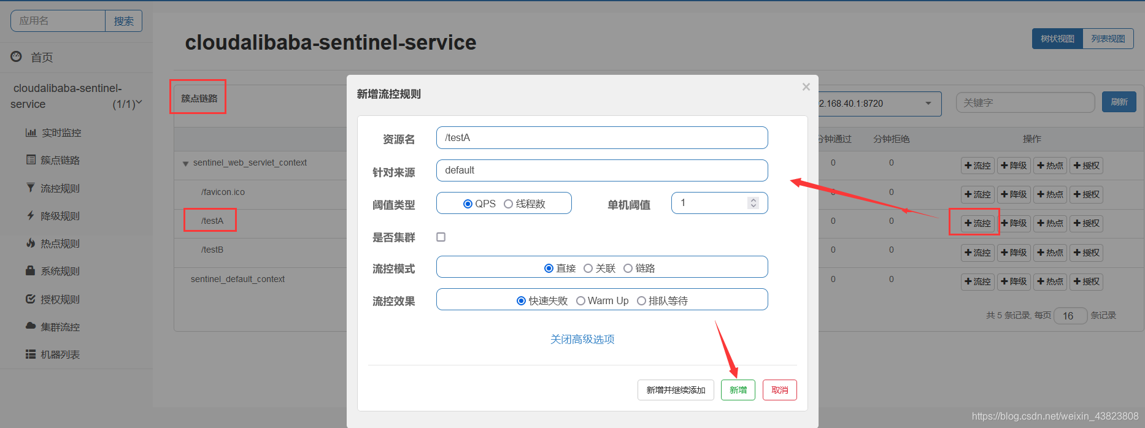Click +热点 in the /favicon.ico row

(1050, 194)
